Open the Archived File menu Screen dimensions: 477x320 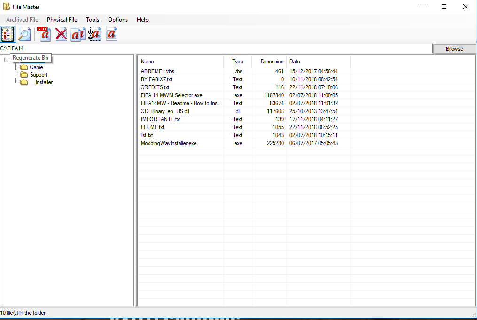point(22,20)
